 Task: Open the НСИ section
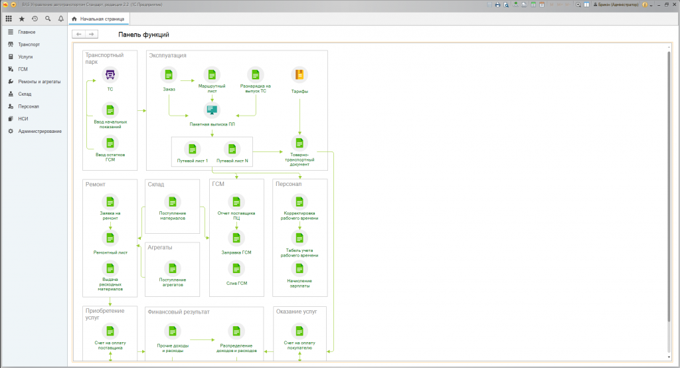(34, 118)
